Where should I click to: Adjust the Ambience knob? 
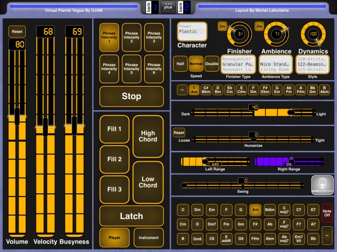click(276, 34)
